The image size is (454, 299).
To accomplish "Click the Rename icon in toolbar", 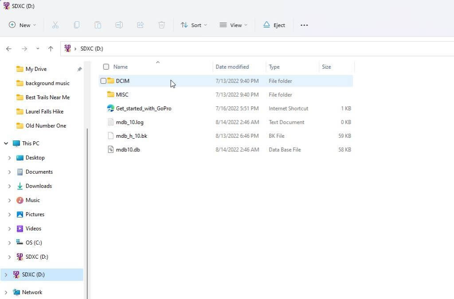I will (119, 25).
